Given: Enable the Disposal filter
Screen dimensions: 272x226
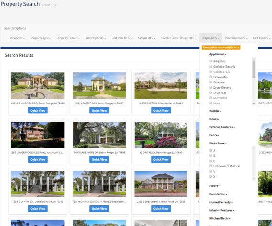Looking at the screenshot, I should (211, 82).
